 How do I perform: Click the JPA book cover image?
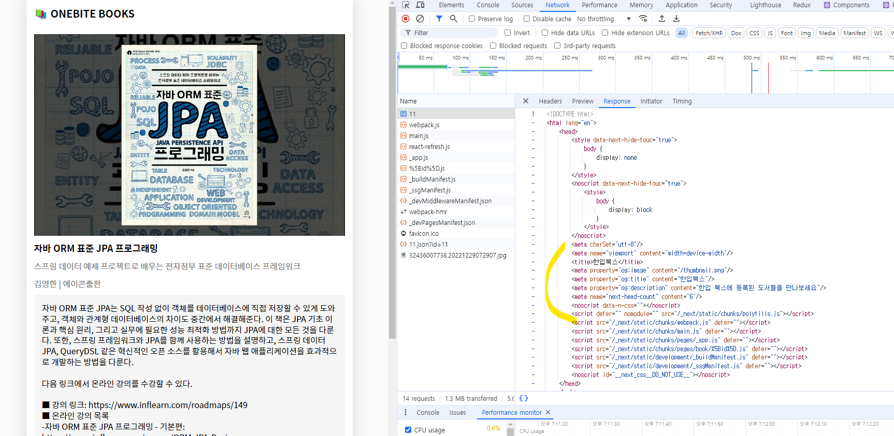(x=190, y=135)
